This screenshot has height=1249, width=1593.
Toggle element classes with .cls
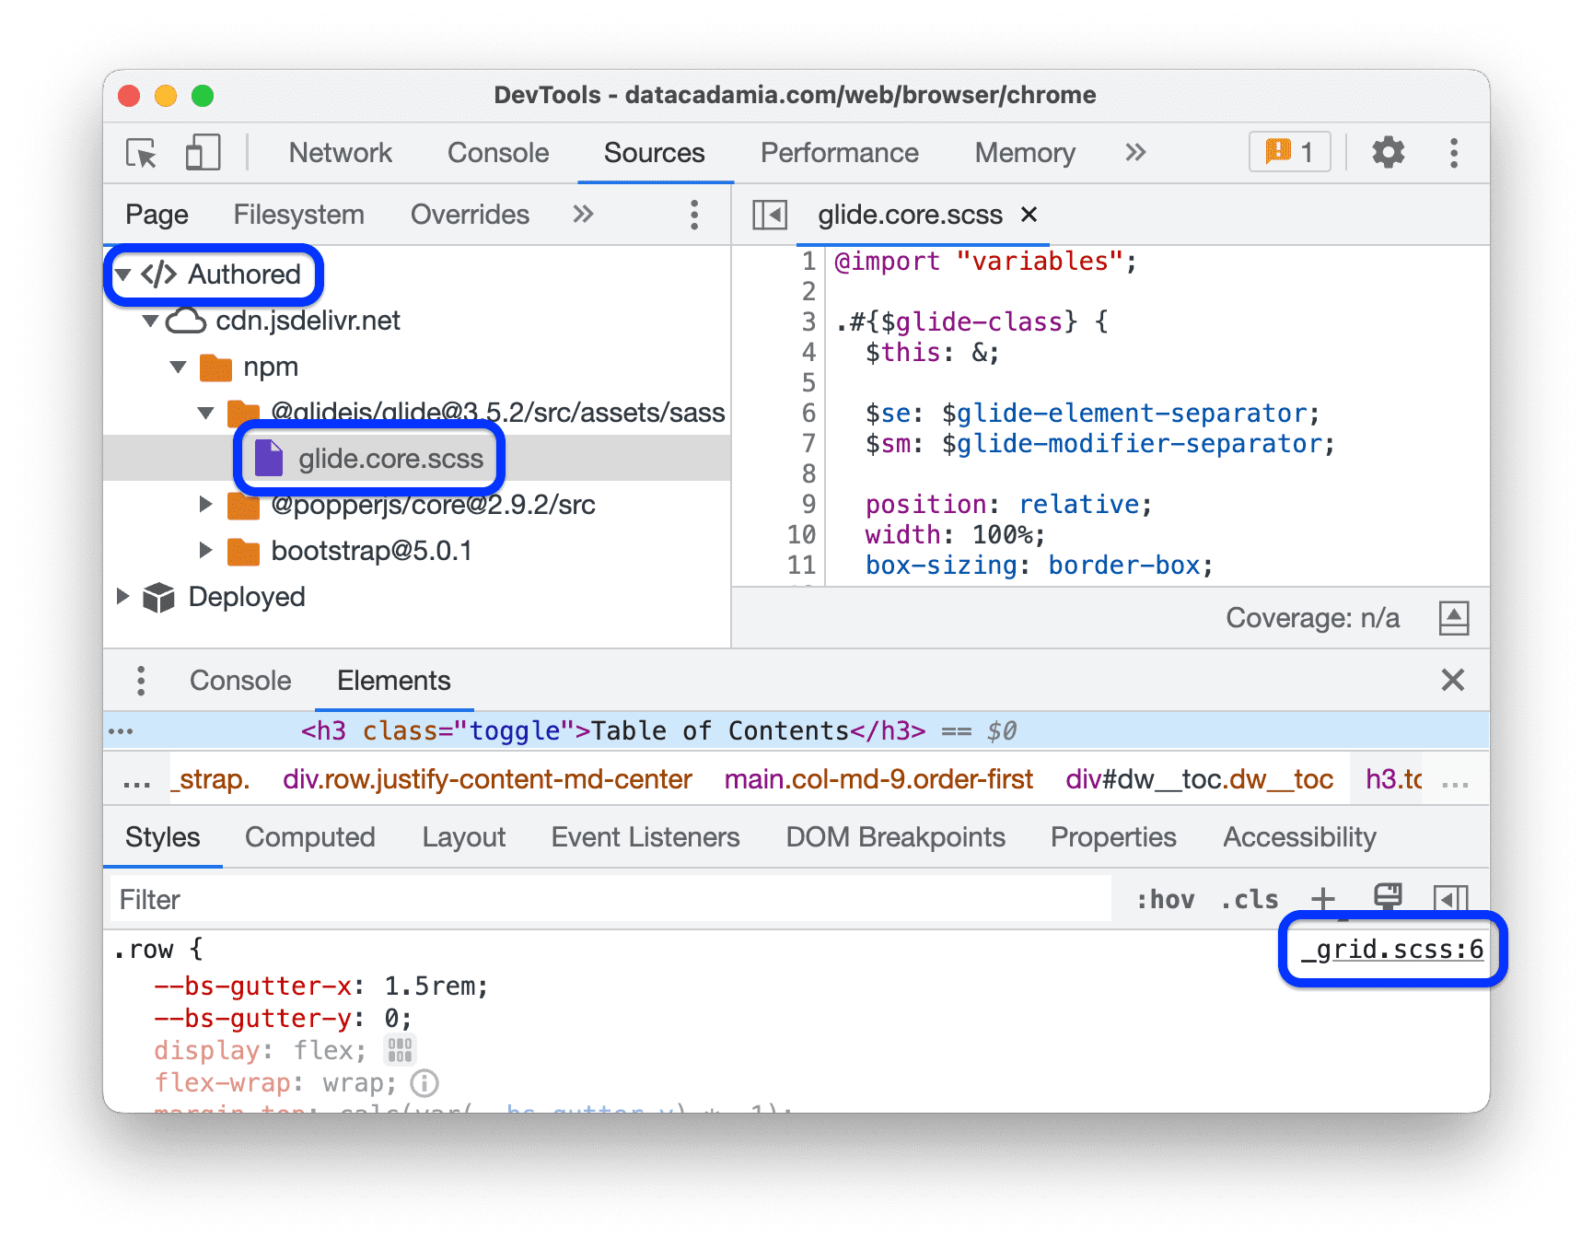point(1249,898)
